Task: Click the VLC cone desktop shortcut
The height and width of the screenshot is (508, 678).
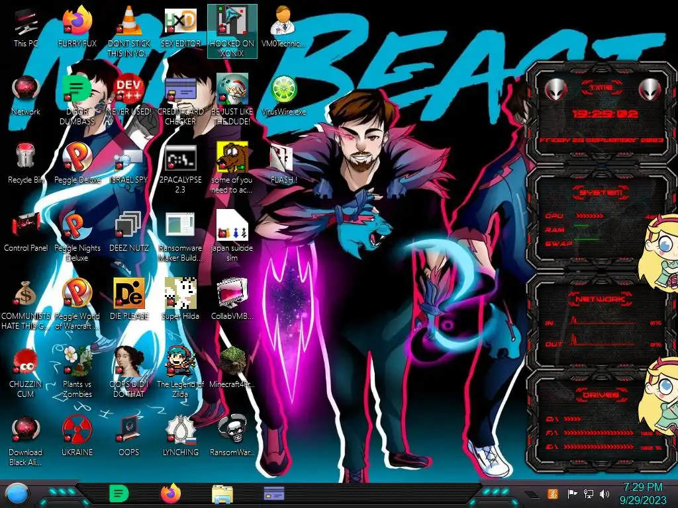Action: (128, 31)
